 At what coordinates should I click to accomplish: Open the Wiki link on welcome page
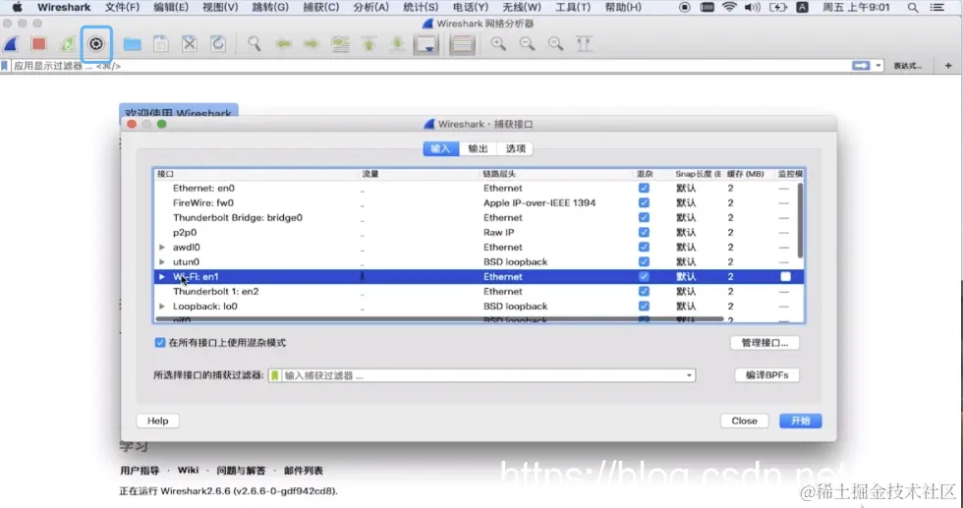click(x=188, y=470)
